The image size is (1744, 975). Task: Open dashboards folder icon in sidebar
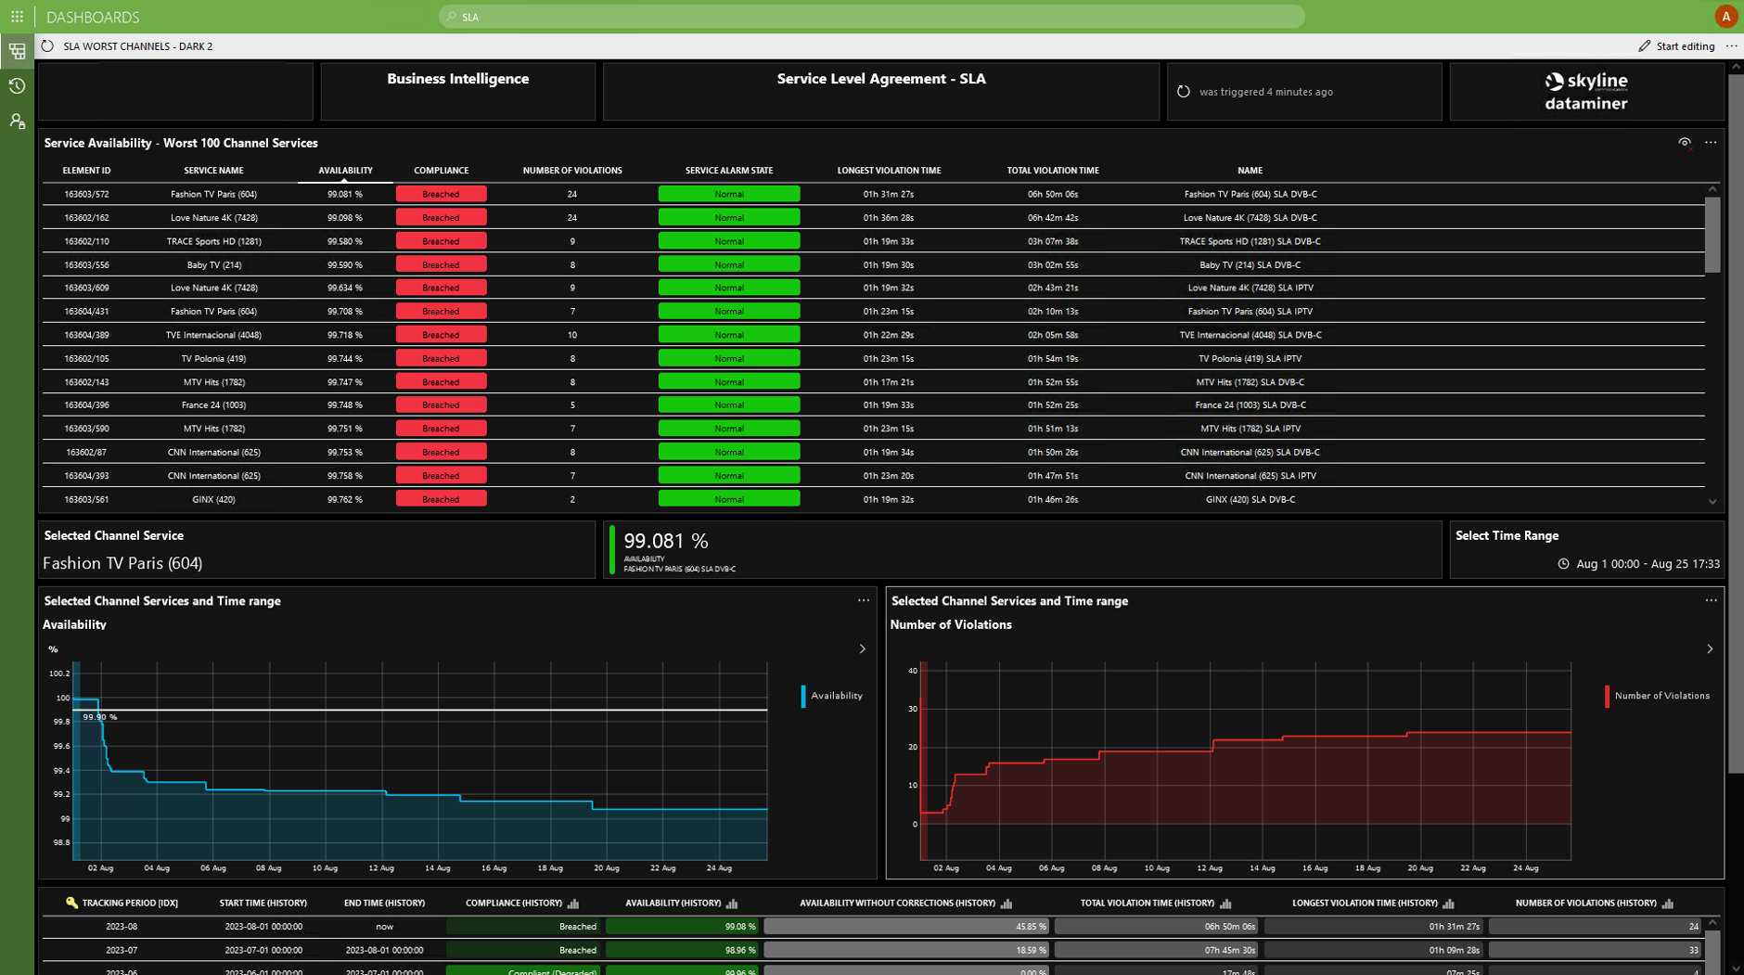point(17,52)
